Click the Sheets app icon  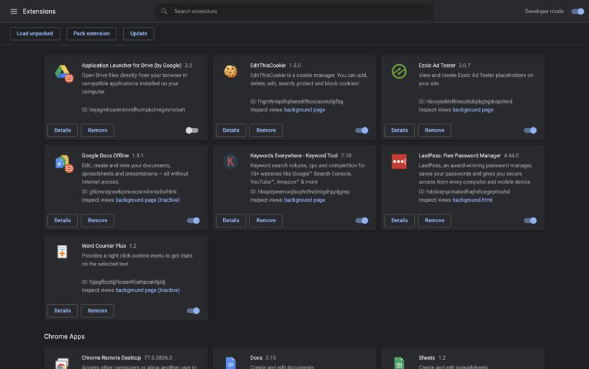coord(399,363)
